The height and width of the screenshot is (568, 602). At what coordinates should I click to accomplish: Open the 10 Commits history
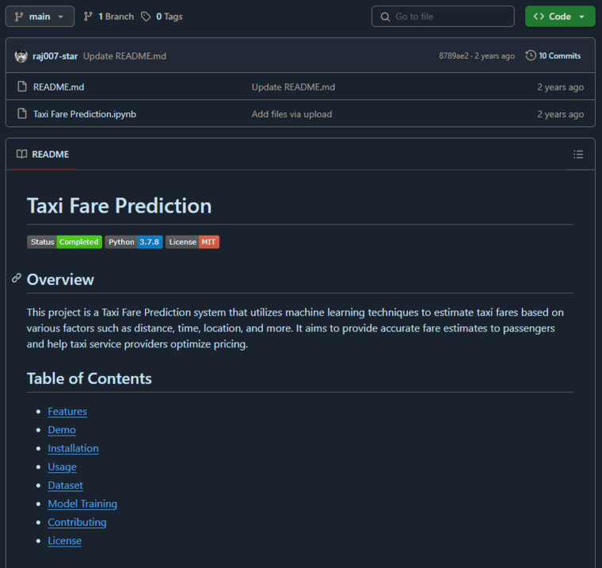pos(553,56)
